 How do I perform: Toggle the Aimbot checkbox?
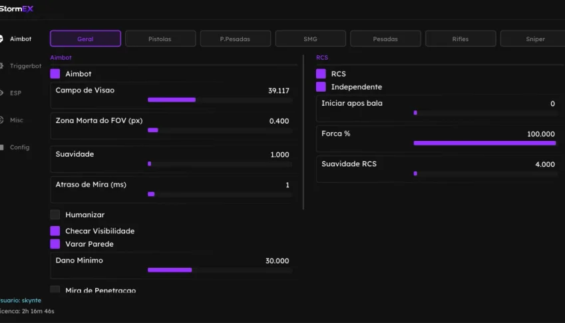[x=55, y=74]
